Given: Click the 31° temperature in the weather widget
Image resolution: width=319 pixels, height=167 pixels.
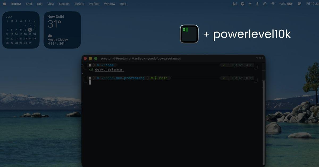Looking at the screenshot, I should click(x=54, y=24).
